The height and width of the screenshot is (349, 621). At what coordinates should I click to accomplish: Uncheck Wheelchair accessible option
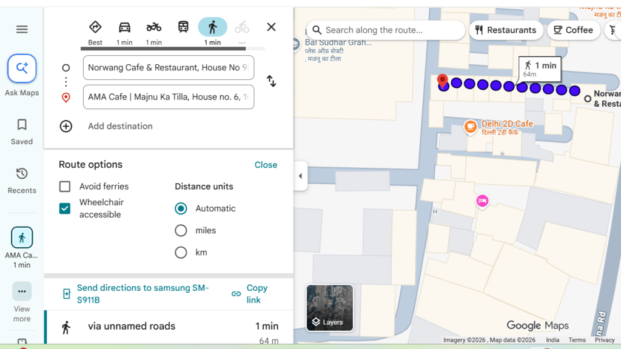coord(64,208)
